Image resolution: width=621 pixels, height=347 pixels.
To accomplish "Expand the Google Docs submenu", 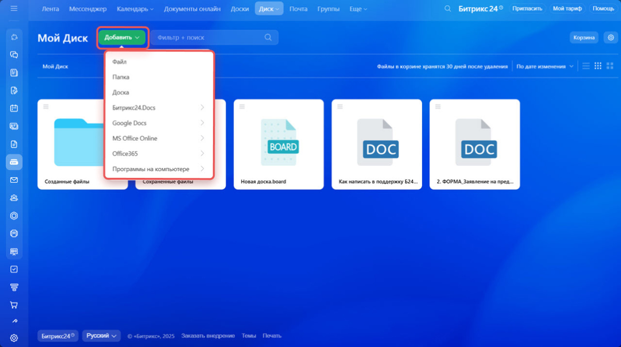I will pos(159,123).
